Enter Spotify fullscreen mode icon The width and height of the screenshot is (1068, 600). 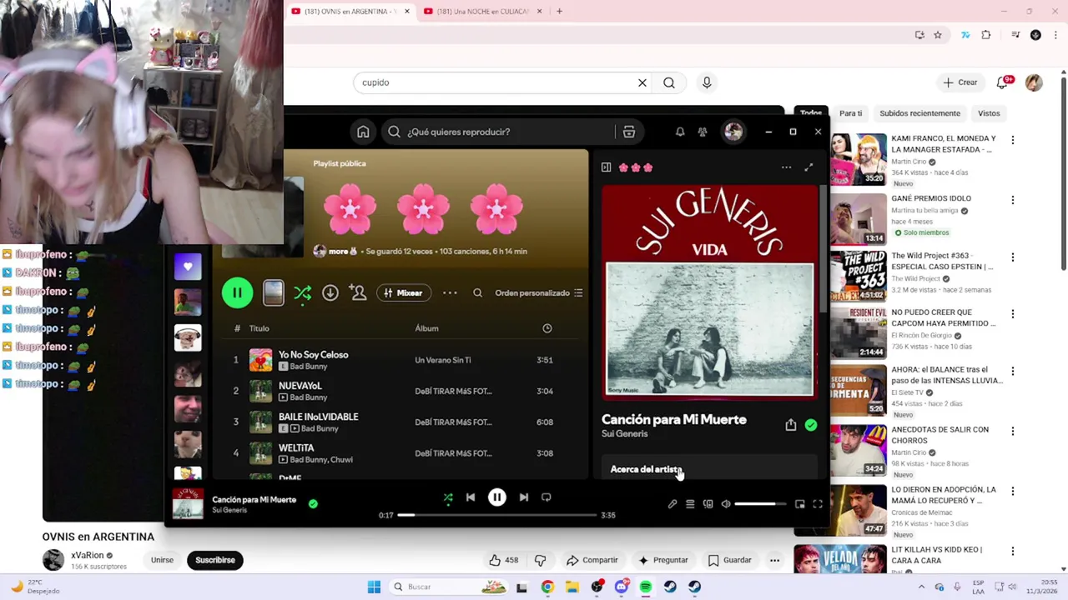818,504
